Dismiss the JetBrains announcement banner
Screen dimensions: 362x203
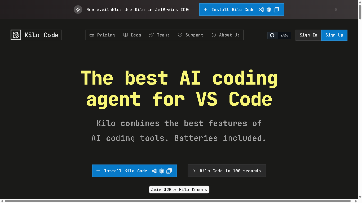[x=336, y=10]
